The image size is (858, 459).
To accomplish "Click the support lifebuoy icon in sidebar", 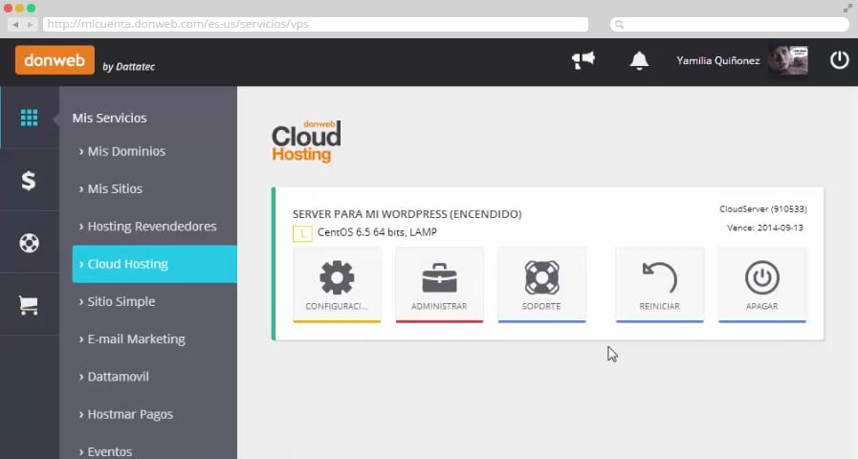I will coord(29,242).
